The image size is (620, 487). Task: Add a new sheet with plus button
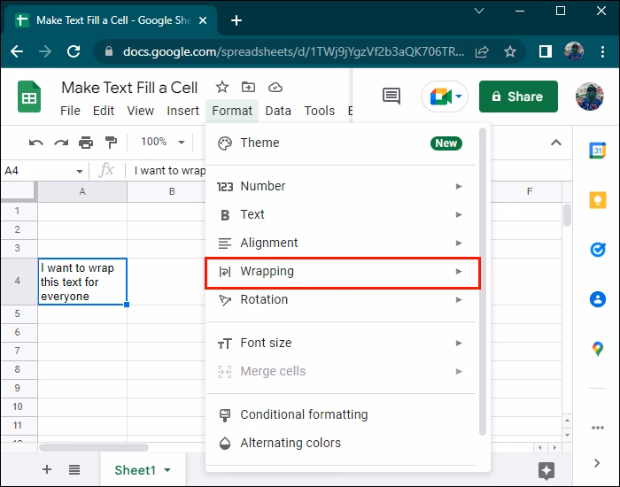click(x=47, y=470)
